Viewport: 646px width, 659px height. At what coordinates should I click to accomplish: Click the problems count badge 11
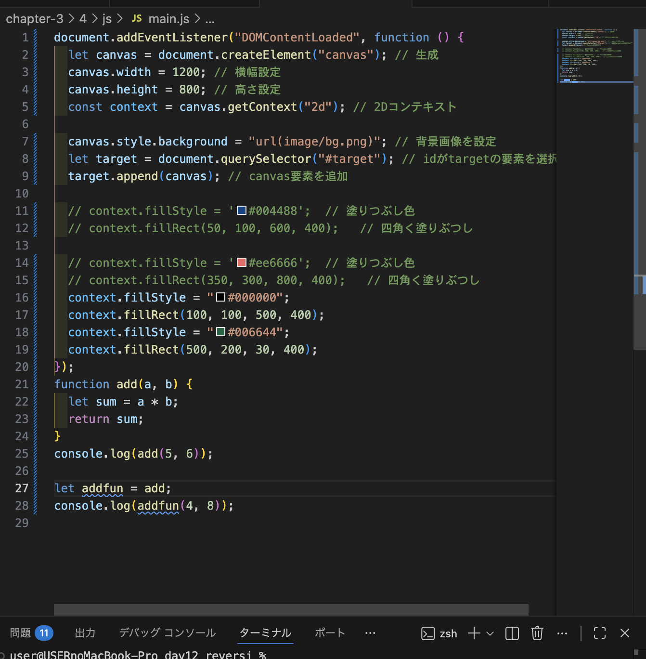pyautogui.click(x=44, y=633)
